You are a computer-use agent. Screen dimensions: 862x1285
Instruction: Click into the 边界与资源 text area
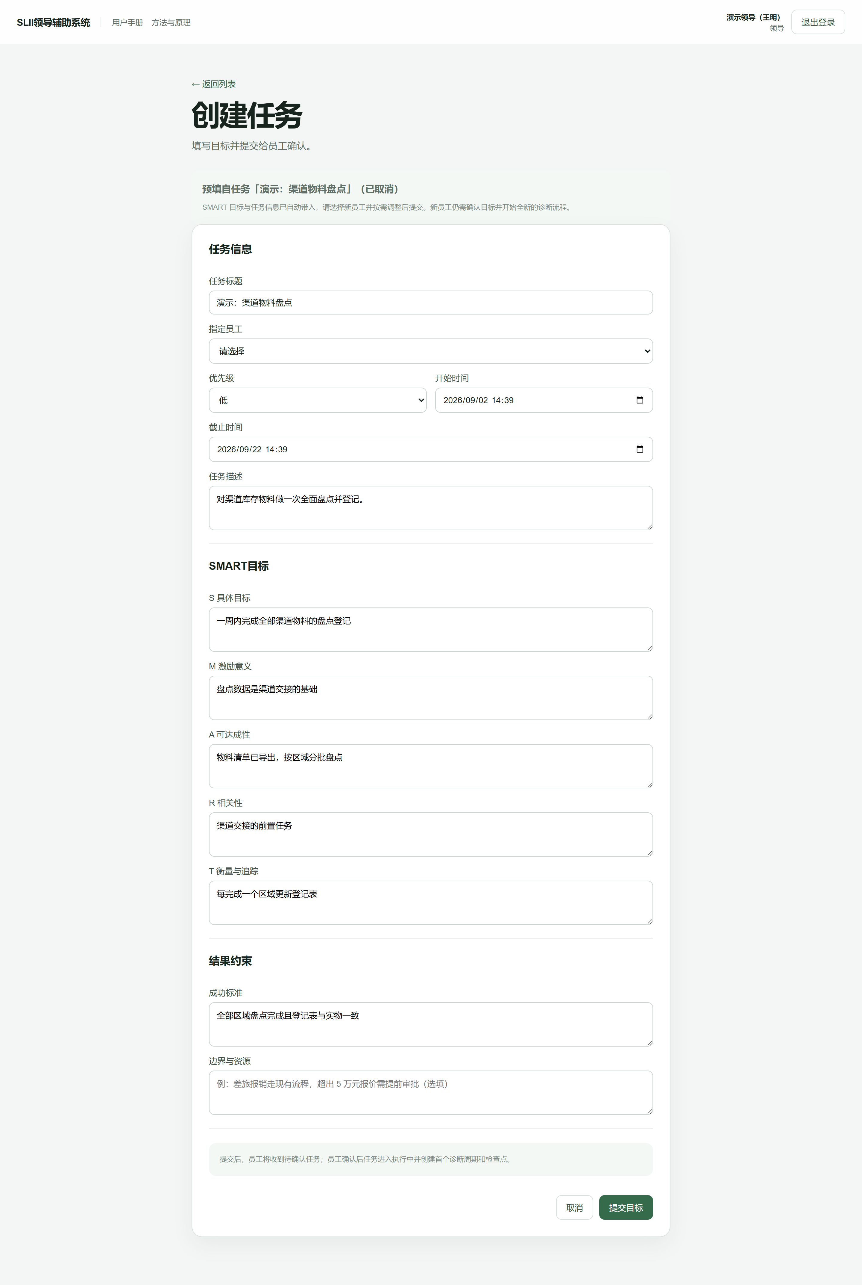430,1092
